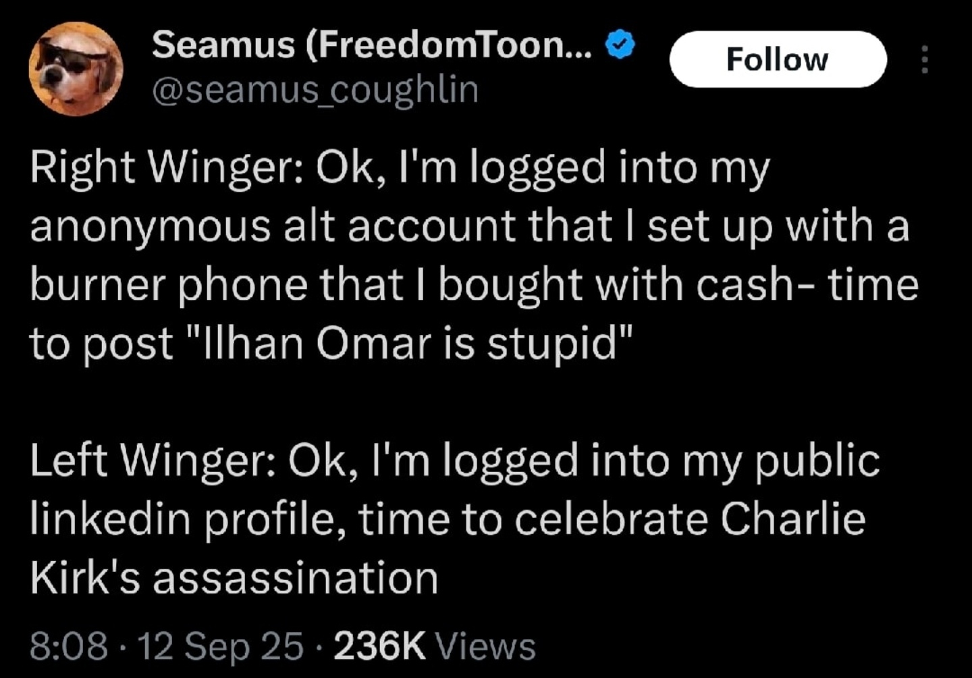Click the line about burner phone bought with cash
This screenshot has width=972, height=678.
[x=474, y=286]
